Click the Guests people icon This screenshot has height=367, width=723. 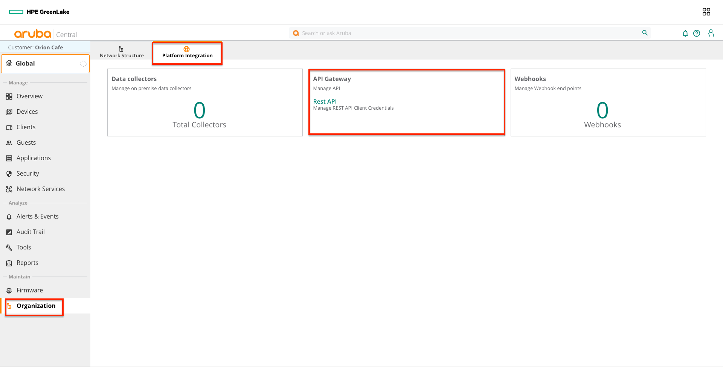9,143
